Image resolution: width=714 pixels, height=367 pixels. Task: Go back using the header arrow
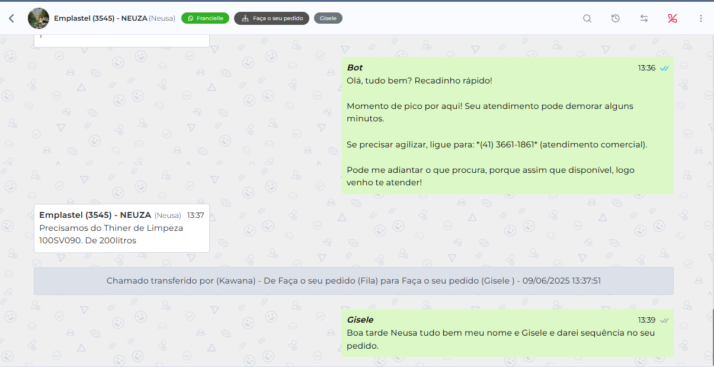tap(11, 18)
